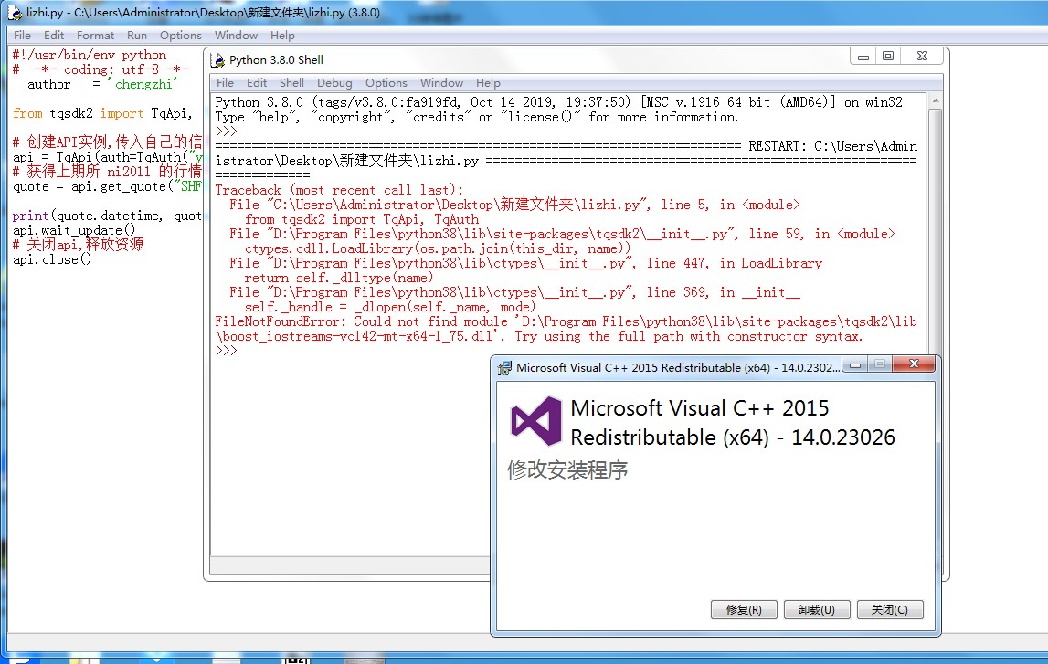Click the "quote = api.get_quote(" line
The width and height of the screenshot is (1048, 664).
tap(107, 186)
